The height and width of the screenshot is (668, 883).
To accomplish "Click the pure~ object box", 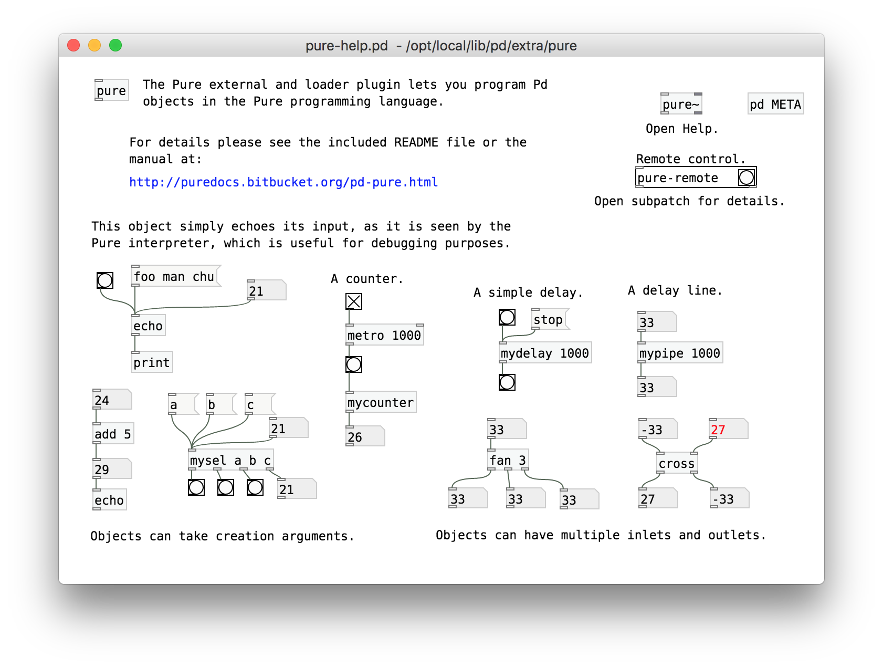I will pos(681,104).
